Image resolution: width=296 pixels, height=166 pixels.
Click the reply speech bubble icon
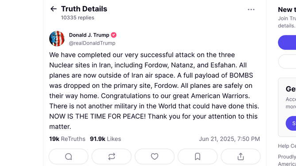pos(69,156)
